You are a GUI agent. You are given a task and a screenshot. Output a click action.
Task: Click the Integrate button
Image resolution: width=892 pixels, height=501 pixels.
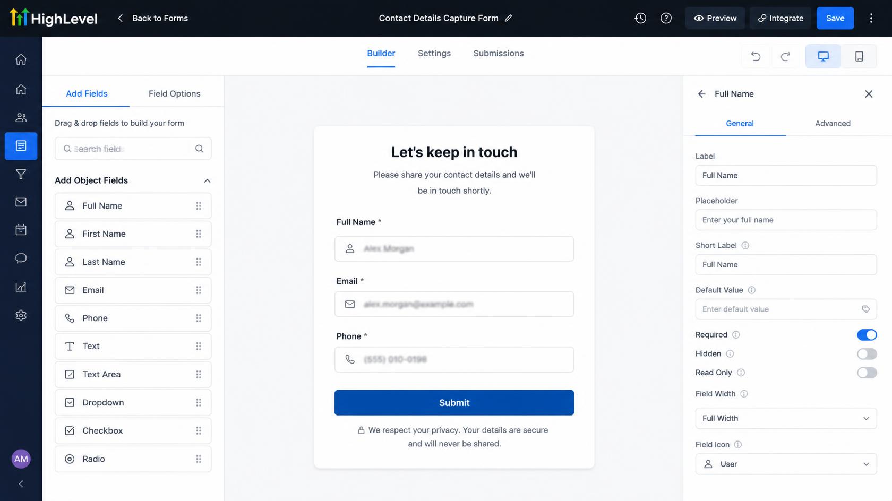click(x=780, y=18)
